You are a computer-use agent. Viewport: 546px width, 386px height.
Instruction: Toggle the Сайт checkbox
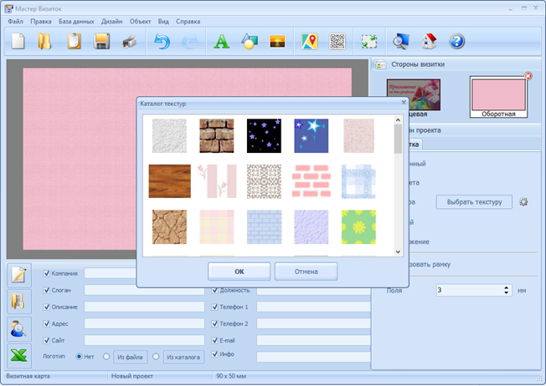click(x=46, y=340)
